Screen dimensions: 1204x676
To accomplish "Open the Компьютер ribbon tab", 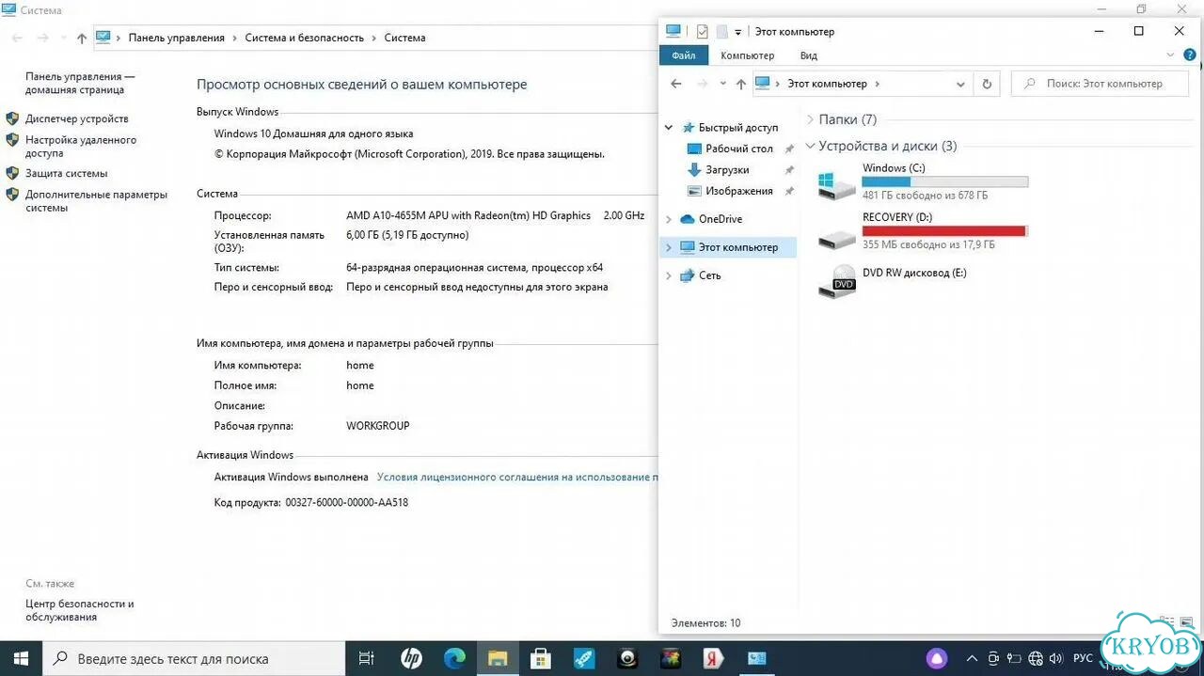I will [x=747, y=55].
